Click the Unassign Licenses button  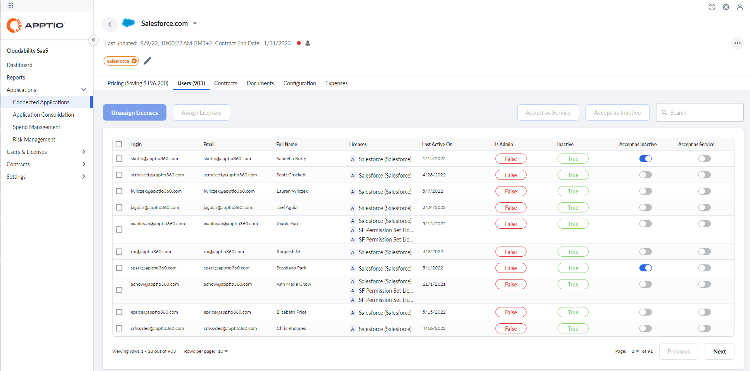(134, 112)
